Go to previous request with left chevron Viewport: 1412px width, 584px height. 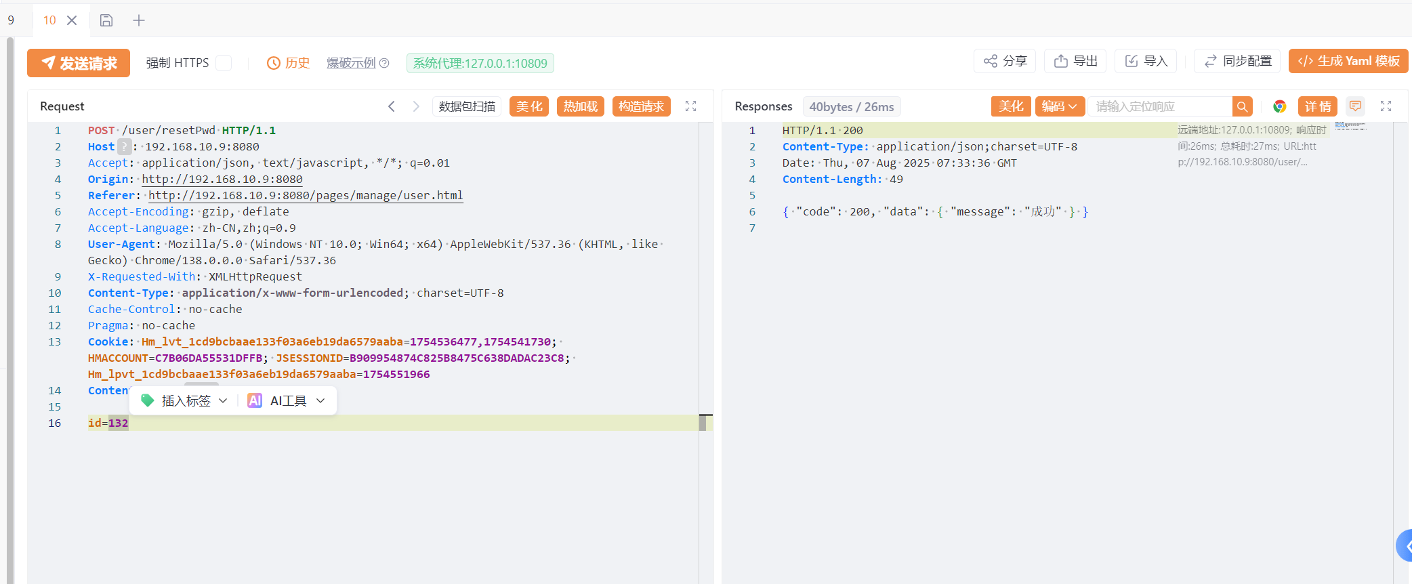pyautogui.click(x=392, y=106)
